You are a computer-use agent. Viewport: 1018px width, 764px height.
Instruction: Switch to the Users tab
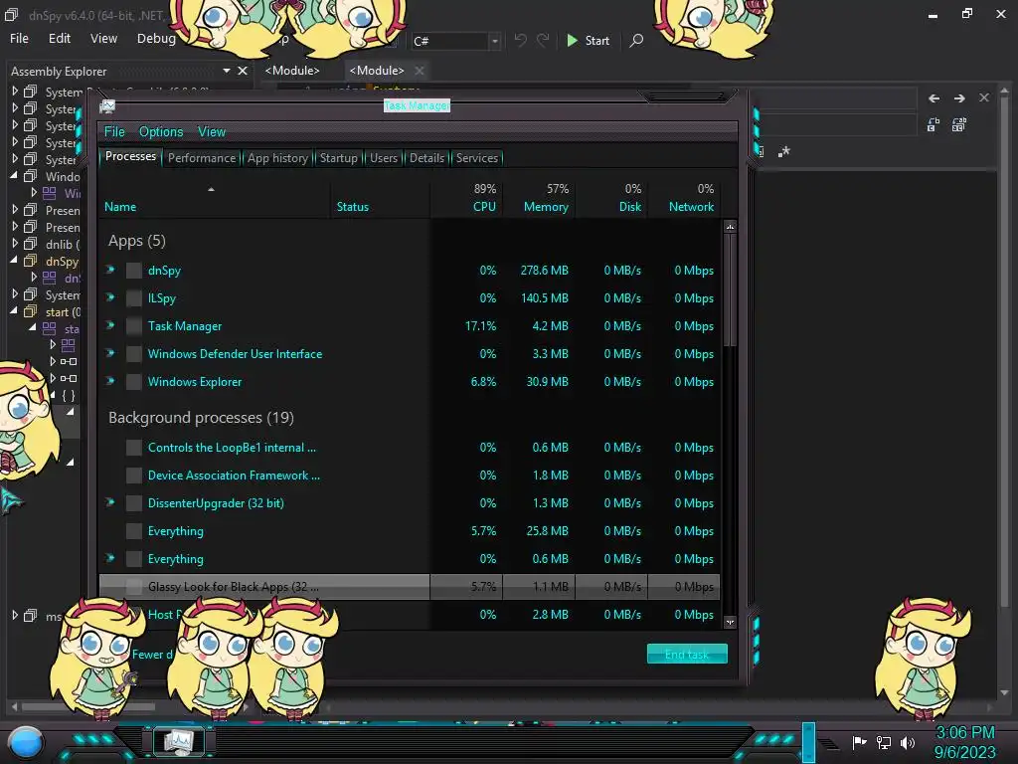coord(383,158)
